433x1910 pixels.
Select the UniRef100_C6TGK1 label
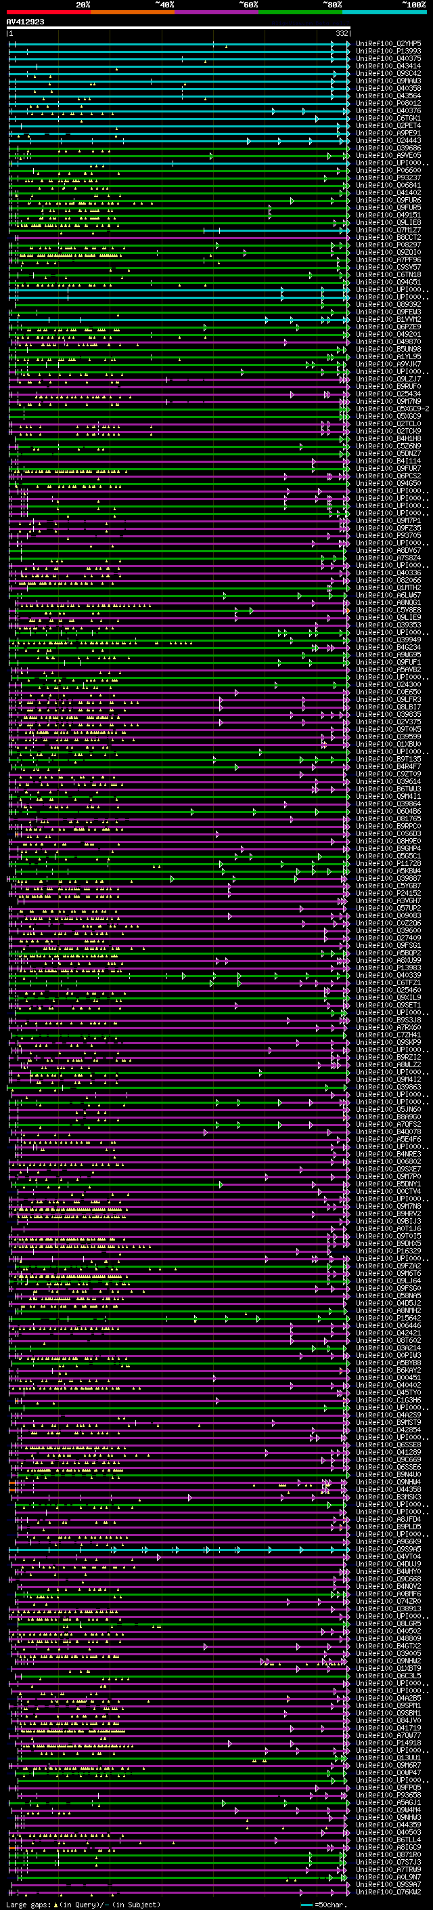(x=388, y=119)
